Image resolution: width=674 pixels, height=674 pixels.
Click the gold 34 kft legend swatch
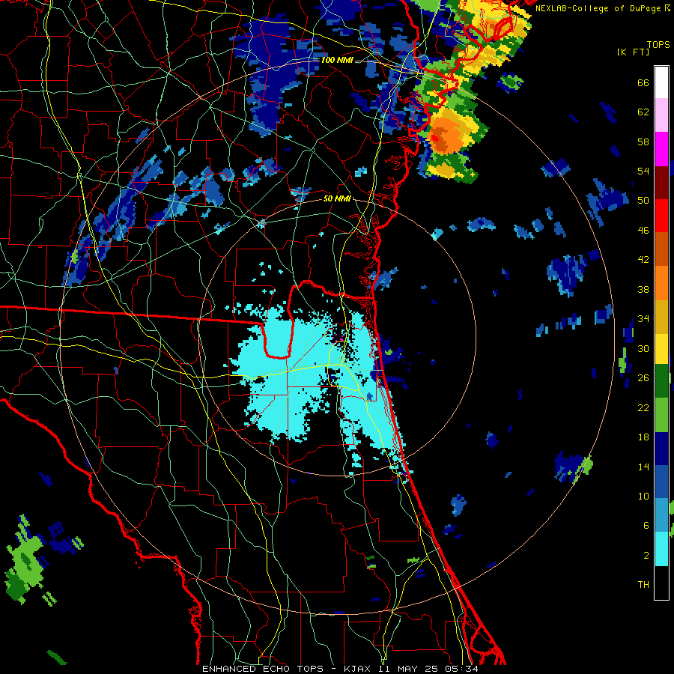pos(661,316)
